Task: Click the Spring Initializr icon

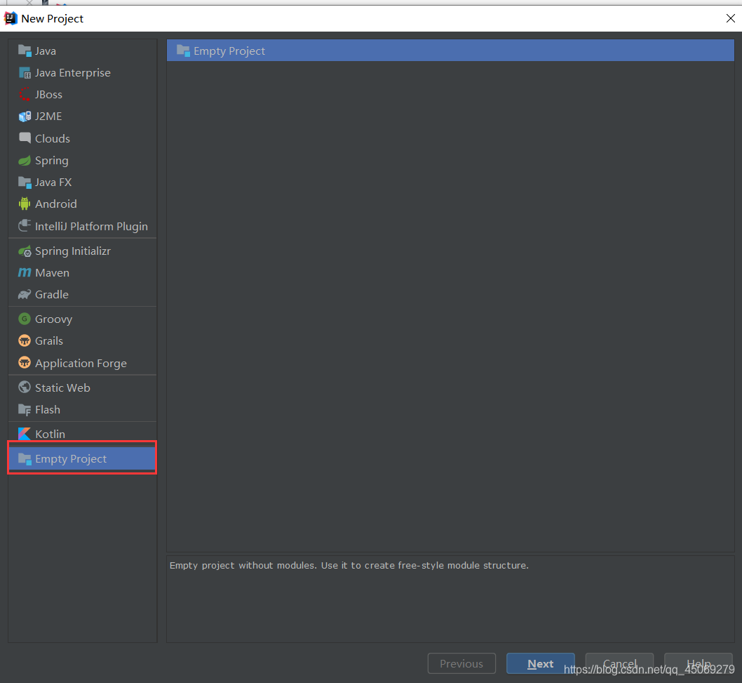Action: (25, 251)
